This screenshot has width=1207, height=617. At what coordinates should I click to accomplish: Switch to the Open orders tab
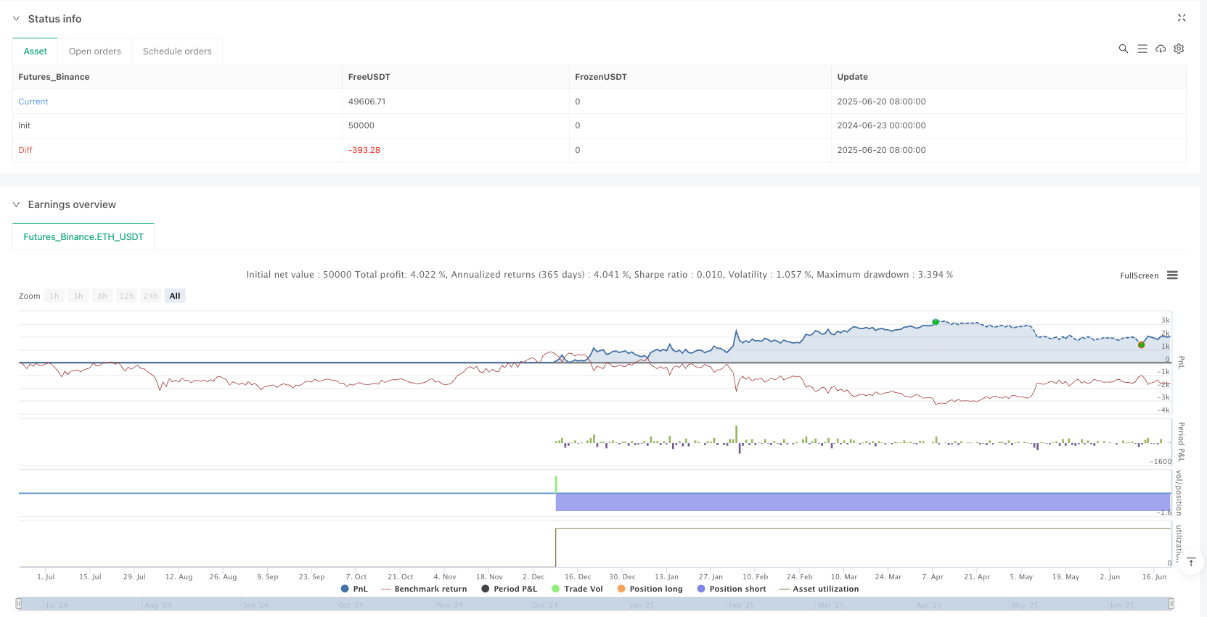(95, 51)
